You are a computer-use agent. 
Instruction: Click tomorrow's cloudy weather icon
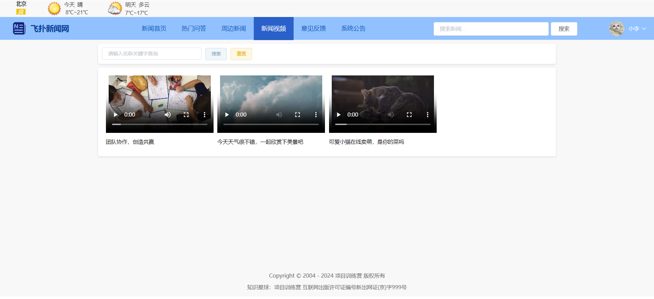(x=115, y=8)
